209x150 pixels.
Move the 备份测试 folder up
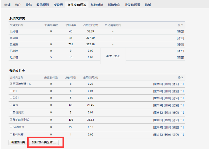pos(181,113)
